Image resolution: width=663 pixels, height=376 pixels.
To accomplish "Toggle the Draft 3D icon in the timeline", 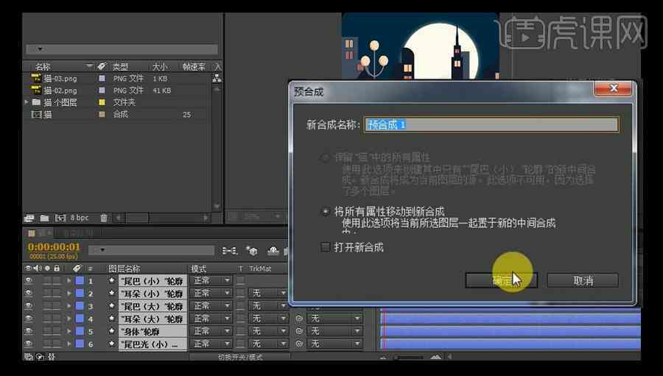I will (x=252, y=251).
